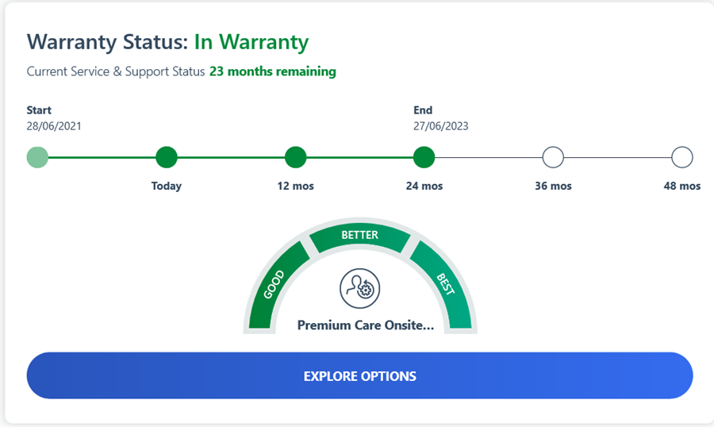Click the Start date 28/06/2021
Screen dimensions: 714x427
pos(54,125)
